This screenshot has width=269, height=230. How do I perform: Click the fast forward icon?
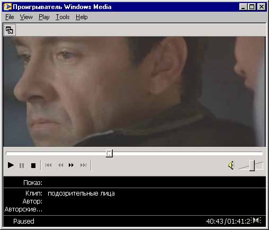pyautogui.click(x=71, y=165)
